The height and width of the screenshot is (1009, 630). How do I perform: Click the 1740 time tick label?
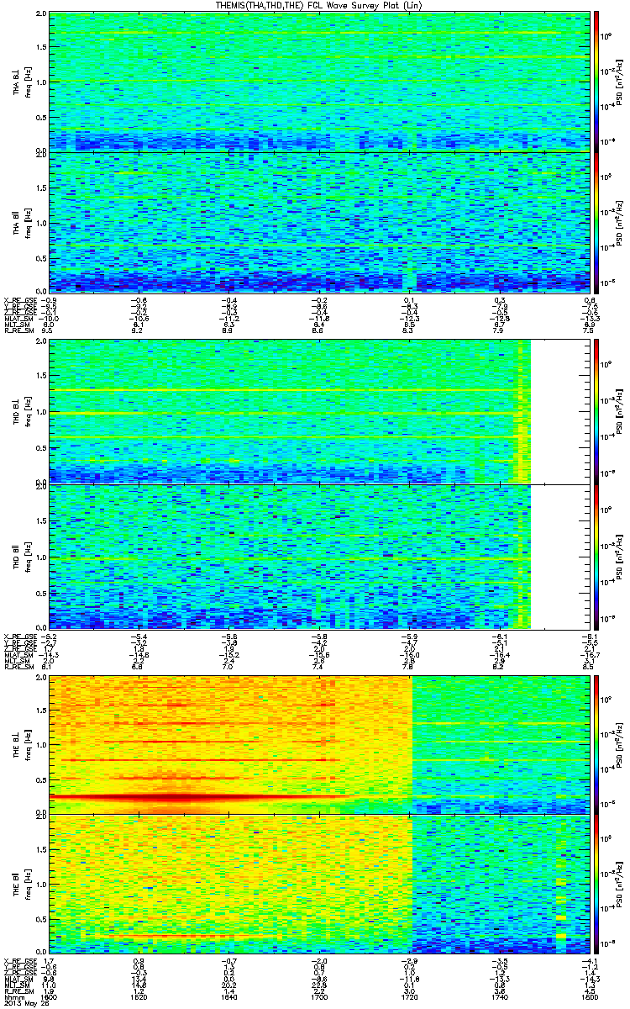[x=498, y=996]
